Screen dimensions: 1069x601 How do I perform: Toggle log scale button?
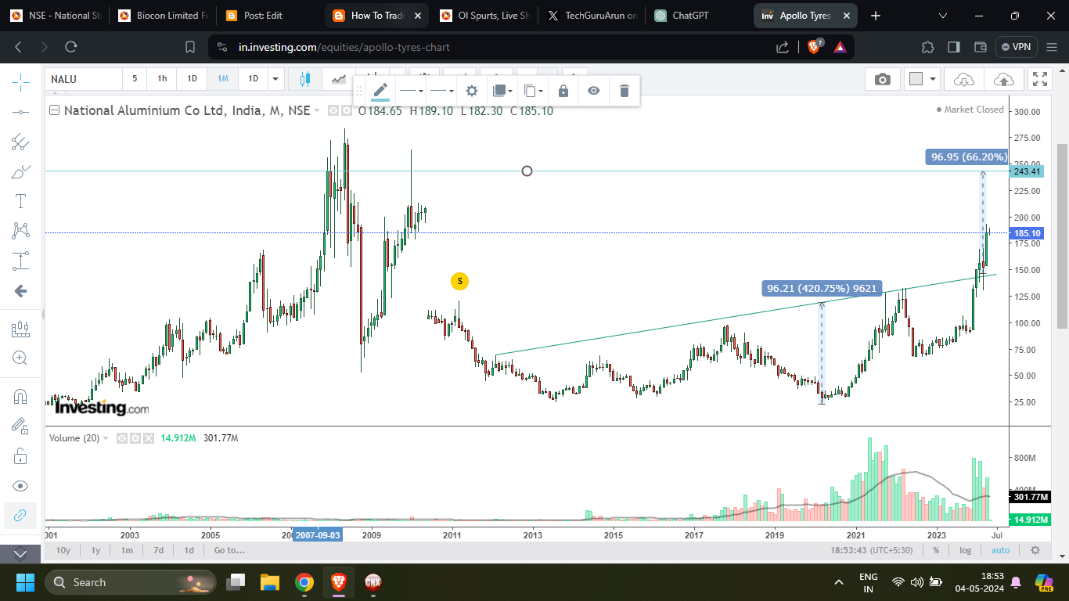point(966,550)
